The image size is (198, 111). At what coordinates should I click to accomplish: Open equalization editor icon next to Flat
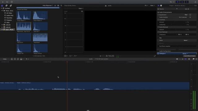coord(190,15)
